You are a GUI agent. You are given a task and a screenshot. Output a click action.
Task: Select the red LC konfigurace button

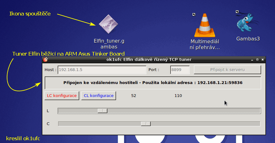(62, 96)
